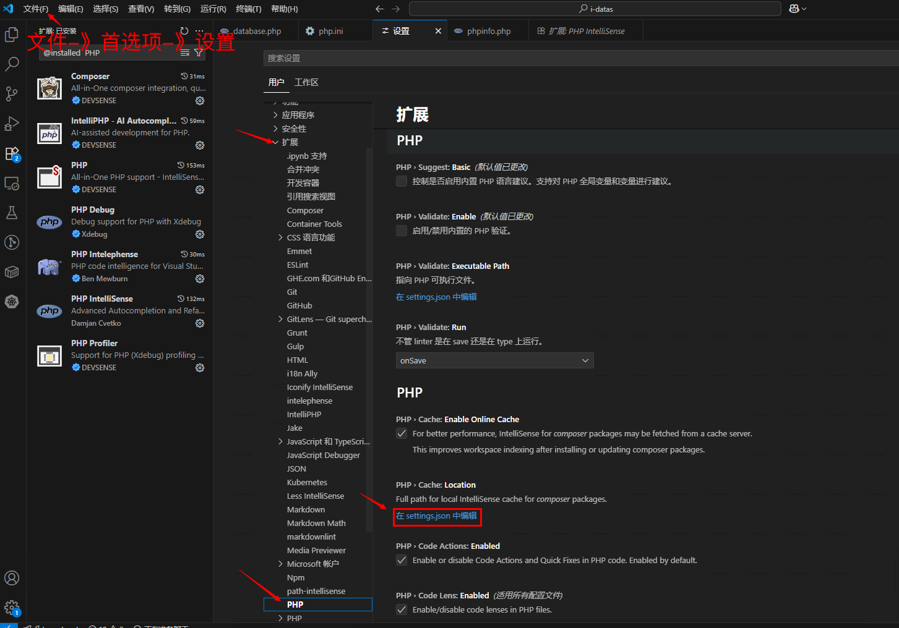
Task: Expand GitLens tree node
Action: tap(280, 319)
